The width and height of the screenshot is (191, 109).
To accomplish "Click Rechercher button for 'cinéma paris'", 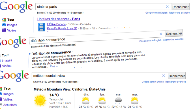I will [181, 7].
